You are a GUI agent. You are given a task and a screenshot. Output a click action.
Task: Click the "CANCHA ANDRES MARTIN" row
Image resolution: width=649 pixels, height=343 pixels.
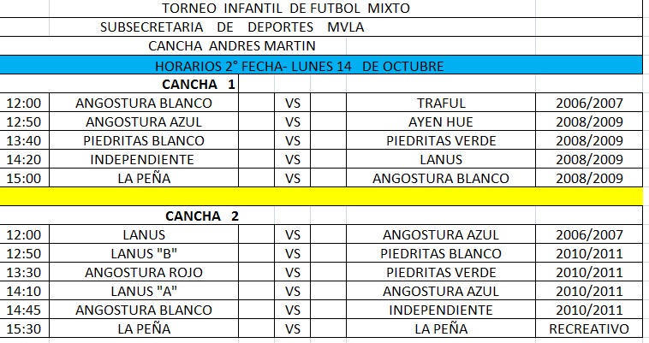point(232,46)
